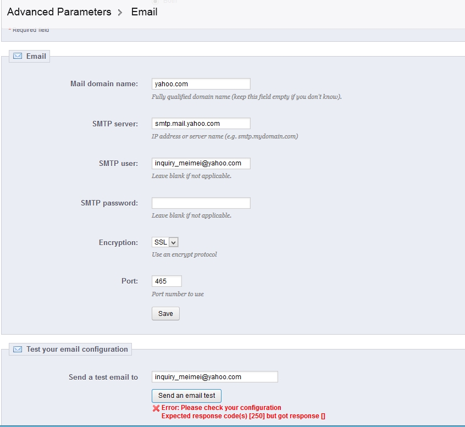Click the 'Port:' label

[130, 281]
